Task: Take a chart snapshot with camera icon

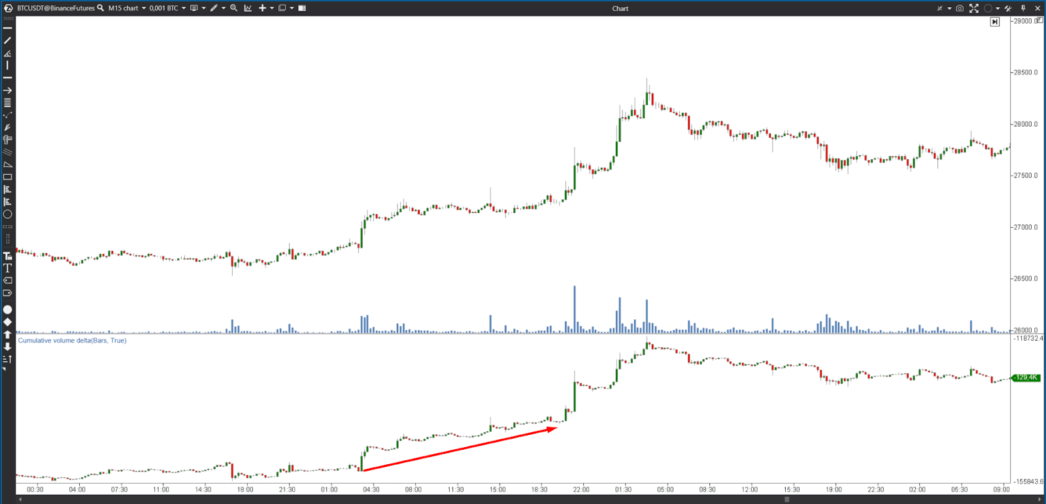Action: click(x=960, y=8)
